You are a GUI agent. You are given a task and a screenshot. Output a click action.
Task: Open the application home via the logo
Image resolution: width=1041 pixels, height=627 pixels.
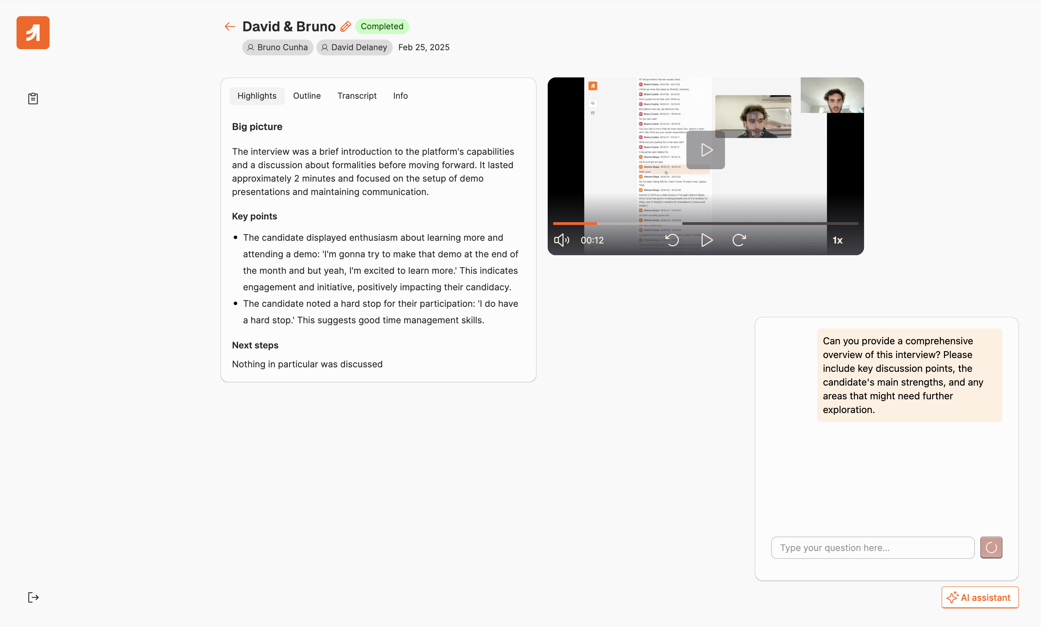[32, 33]
